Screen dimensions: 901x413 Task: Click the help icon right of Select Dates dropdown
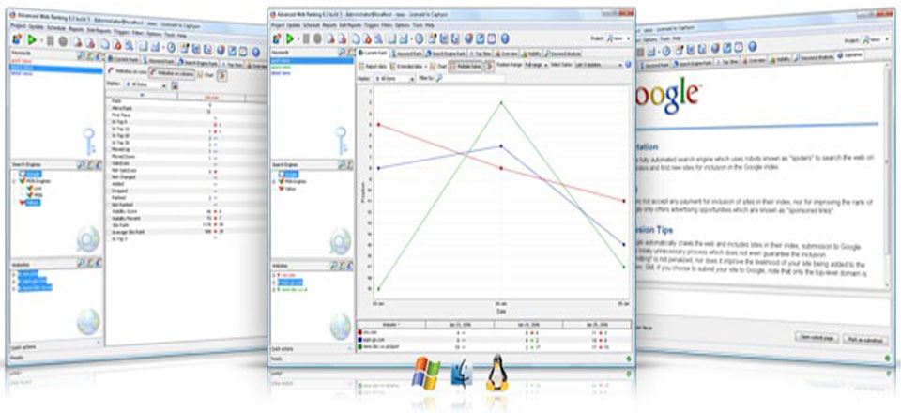[628, 66]
